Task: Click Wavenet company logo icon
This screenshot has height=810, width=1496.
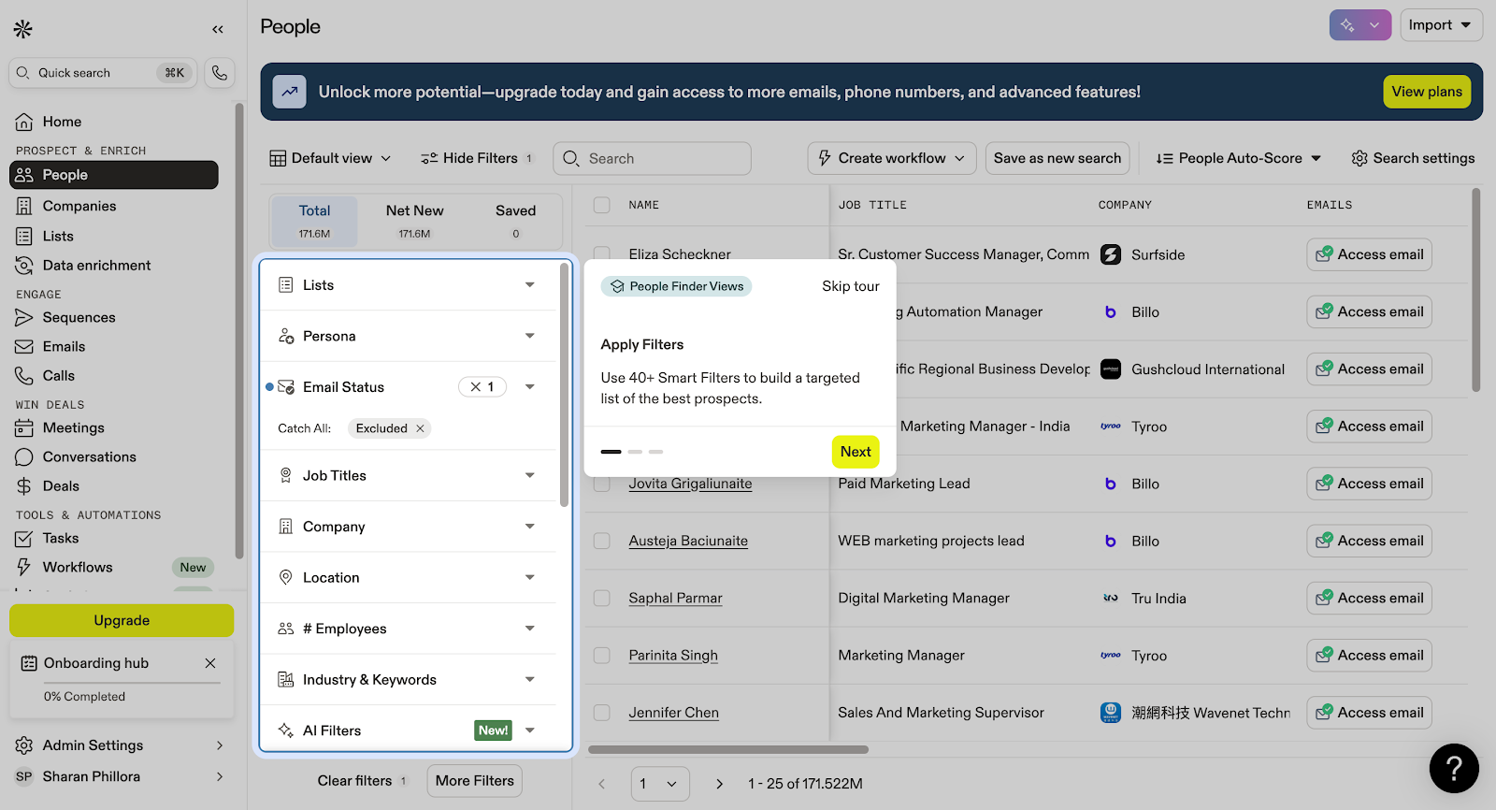Action: 1111,713
